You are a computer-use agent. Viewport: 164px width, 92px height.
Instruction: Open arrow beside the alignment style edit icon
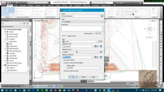point(98,47)
